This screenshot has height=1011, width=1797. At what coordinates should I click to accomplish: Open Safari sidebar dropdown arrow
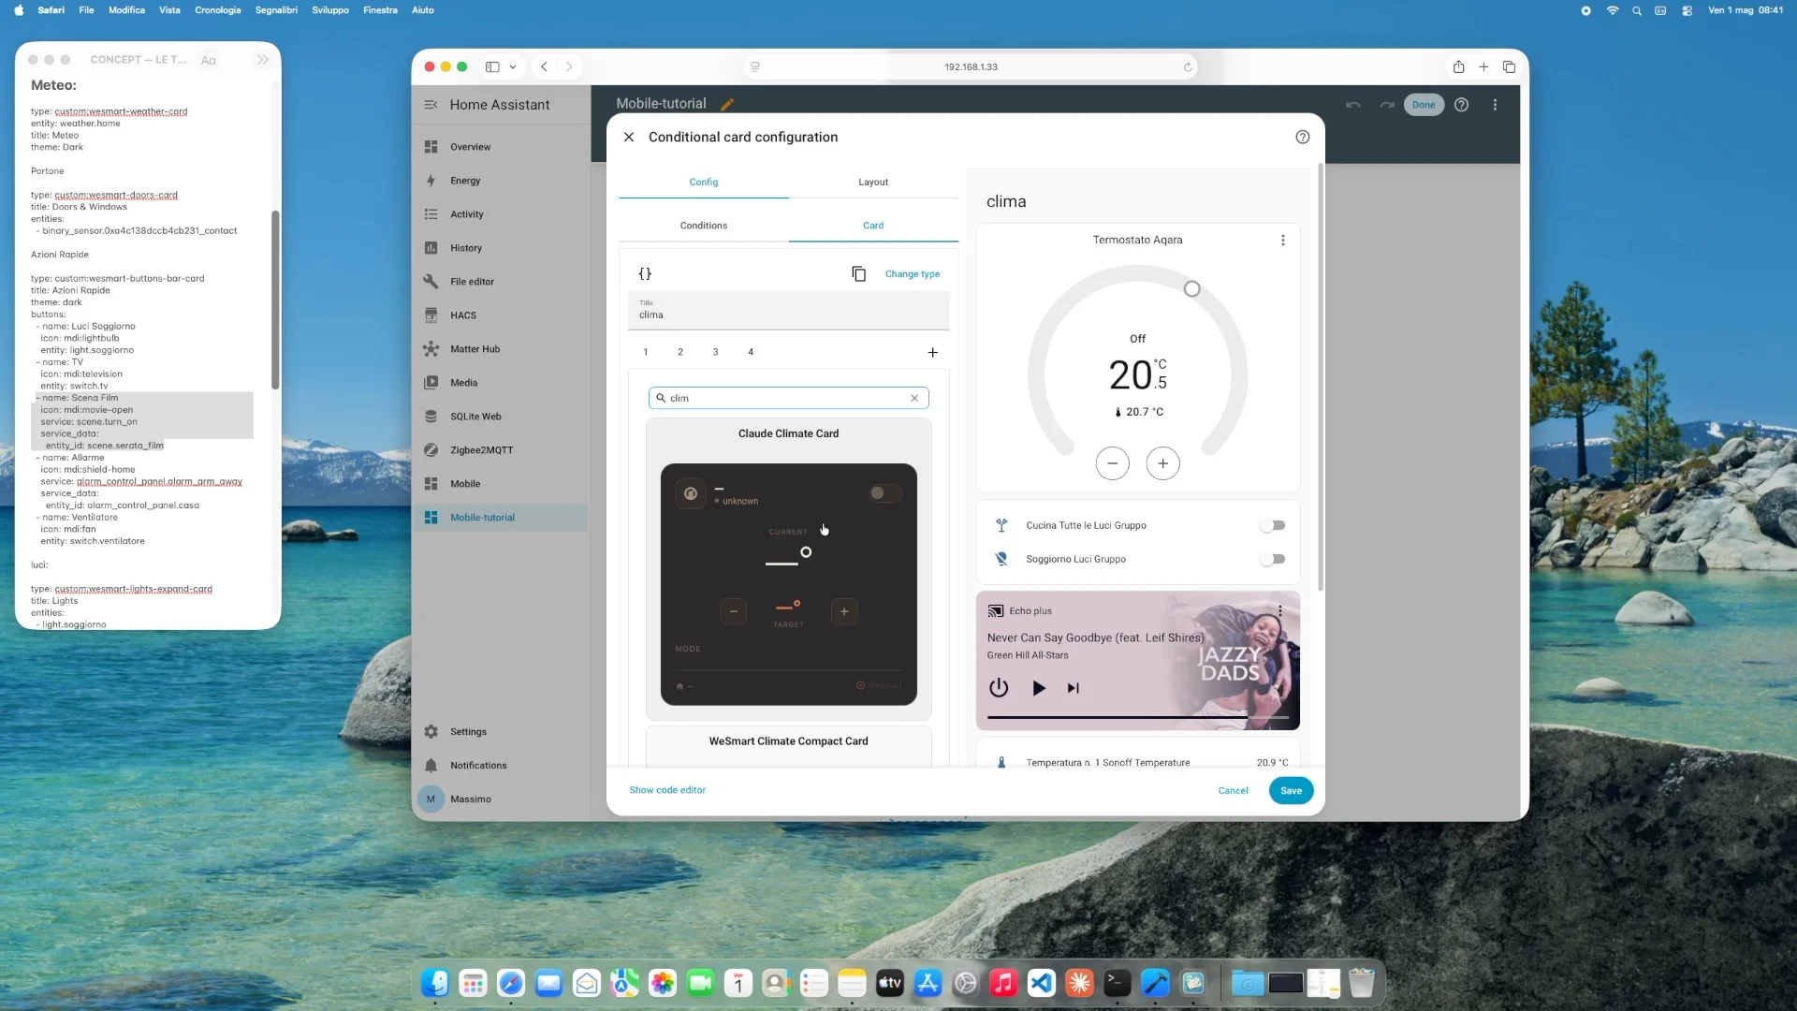coord(513,67)
